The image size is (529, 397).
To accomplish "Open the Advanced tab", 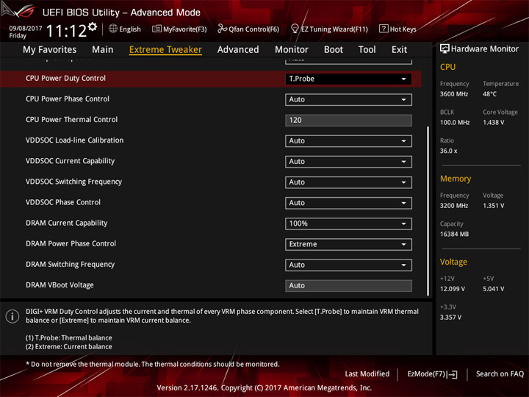I will point(238,50).
